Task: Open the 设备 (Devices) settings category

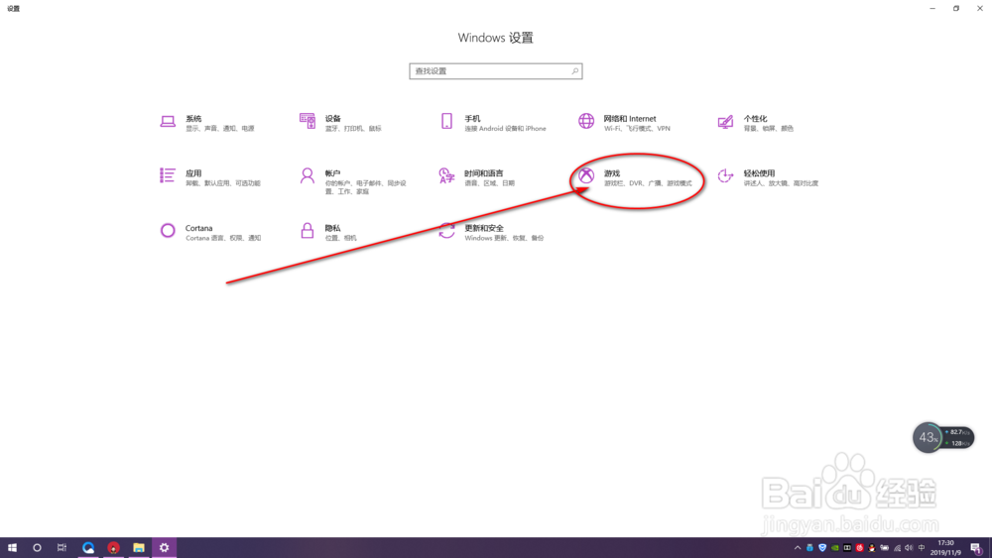Action: point(341,123)
